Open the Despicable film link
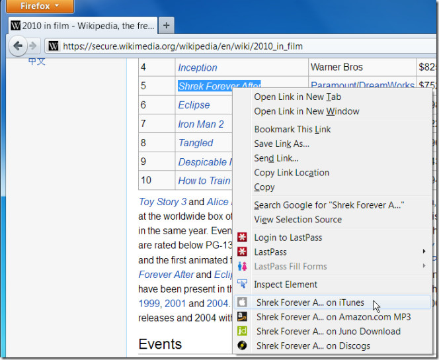 (205, 162)
